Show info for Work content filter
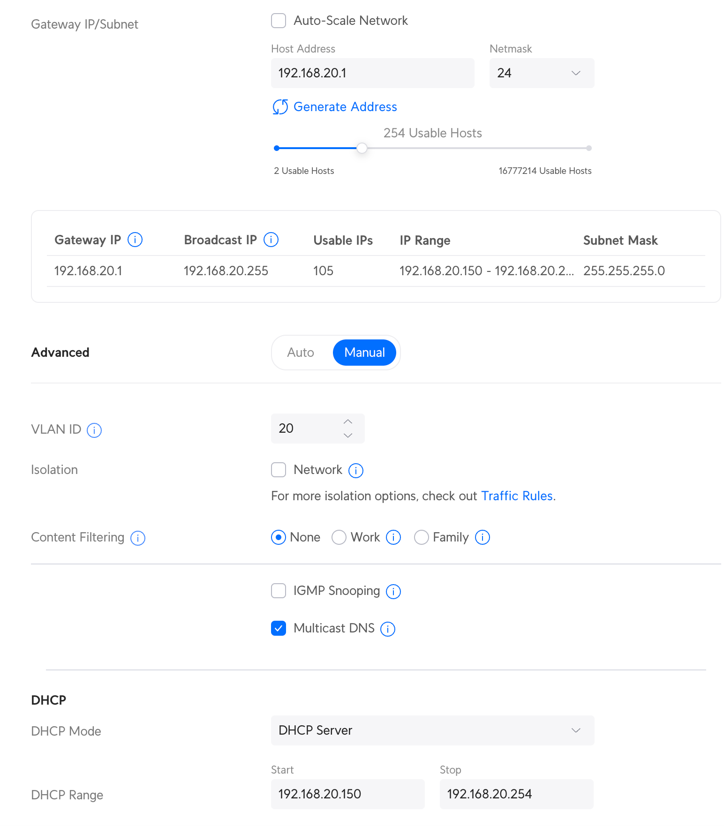The width and height of the screenshot is (724, 827). (x=393, y=537)
